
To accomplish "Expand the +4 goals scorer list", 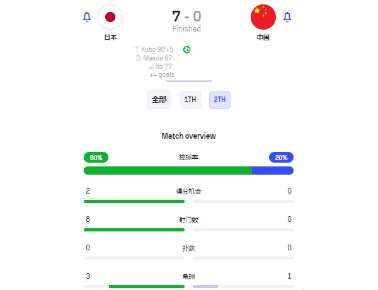I will [162, 75].
